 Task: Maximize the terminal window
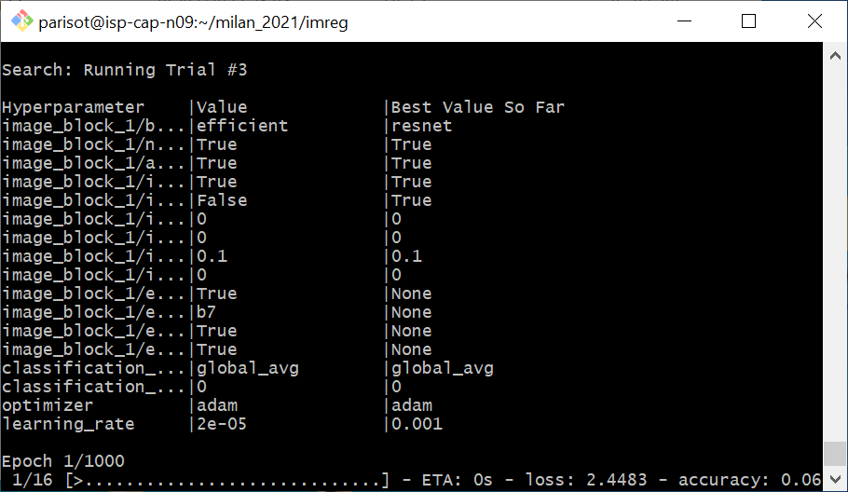748,21
